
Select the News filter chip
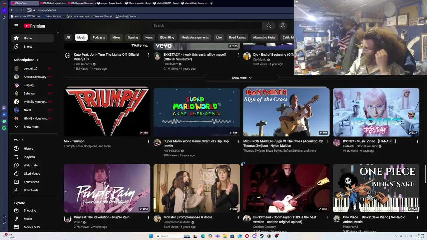pyautogui.click(x=149, y=37)
